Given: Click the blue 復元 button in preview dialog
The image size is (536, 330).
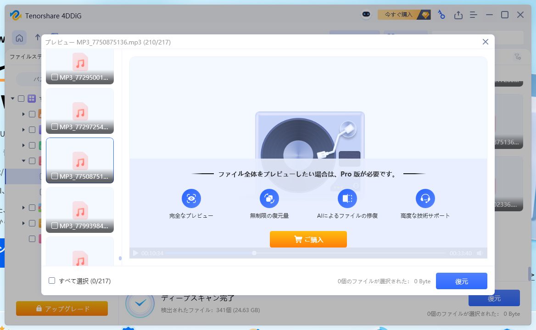Looking at the screenshot, I should [461, 281].
